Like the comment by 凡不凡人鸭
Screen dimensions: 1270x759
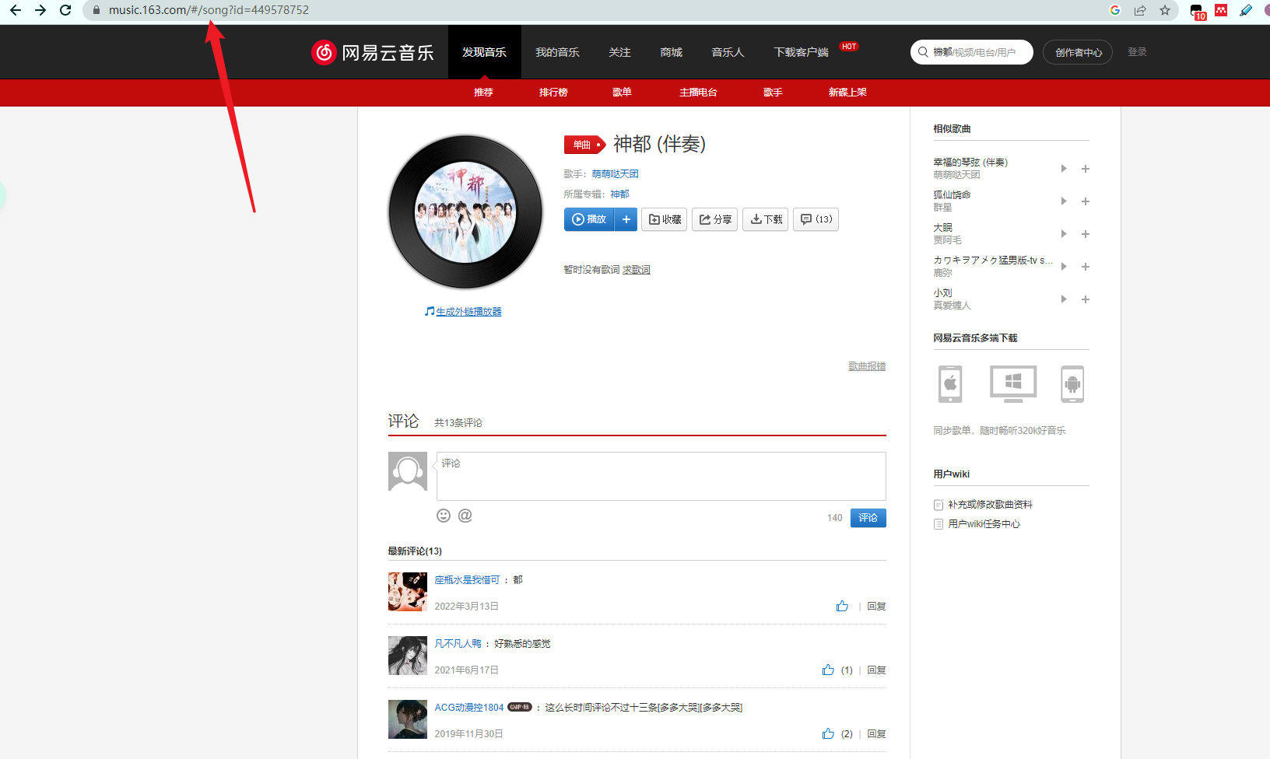[x=827, y=670]
